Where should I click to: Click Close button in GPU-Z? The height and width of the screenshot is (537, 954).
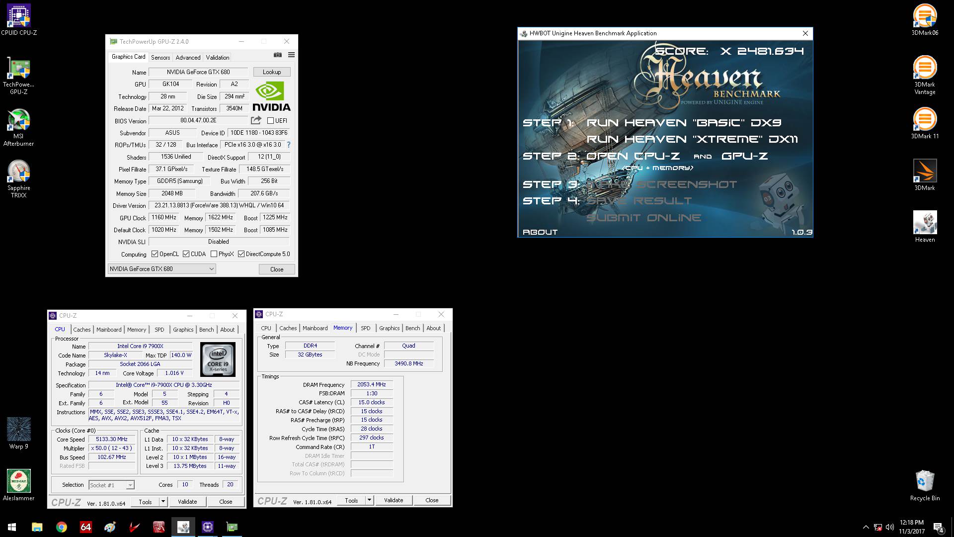coord(277,269)
